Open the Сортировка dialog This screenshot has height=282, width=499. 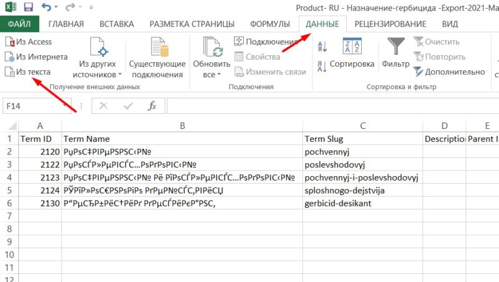(x=352, y=53)
